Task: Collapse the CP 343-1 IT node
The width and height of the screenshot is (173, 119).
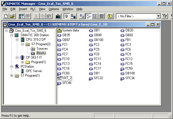Action: point(17,58)
